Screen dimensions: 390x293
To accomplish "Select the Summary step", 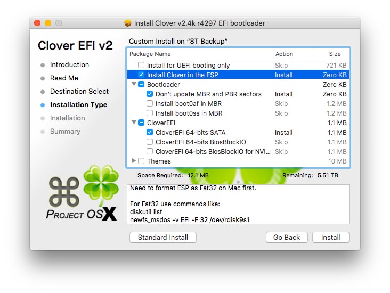I will tap(65, 132).
